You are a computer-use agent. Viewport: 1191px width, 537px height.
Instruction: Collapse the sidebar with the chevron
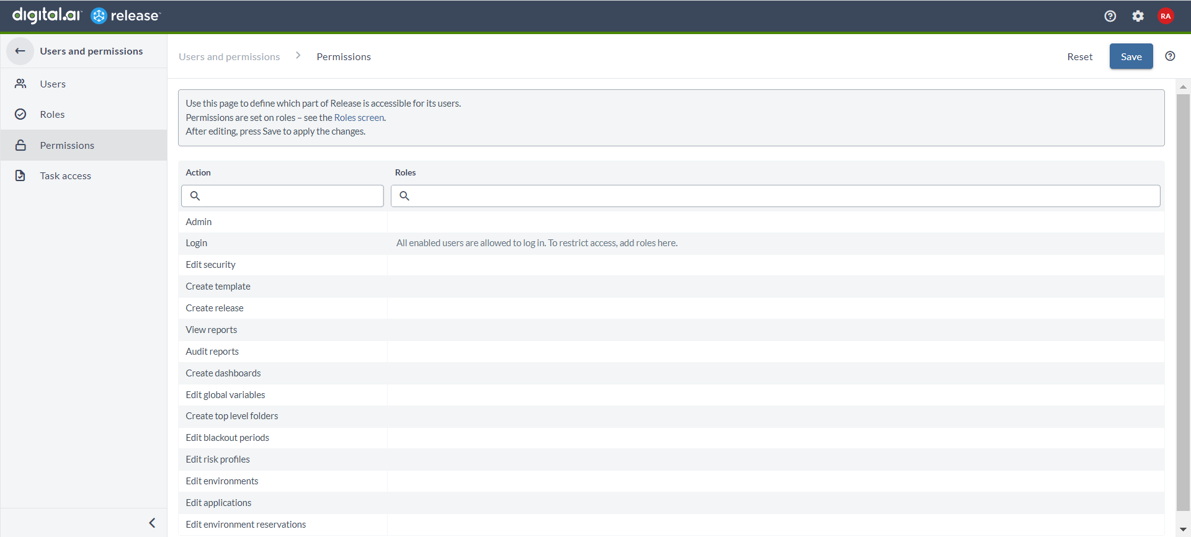coord(152,523)
